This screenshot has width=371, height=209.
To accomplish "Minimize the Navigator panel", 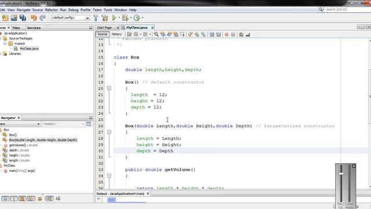I will [x=90, y=118].
